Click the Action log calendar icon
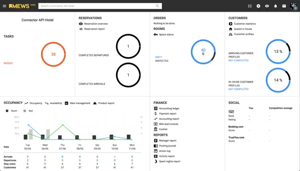 click(156, 151)
